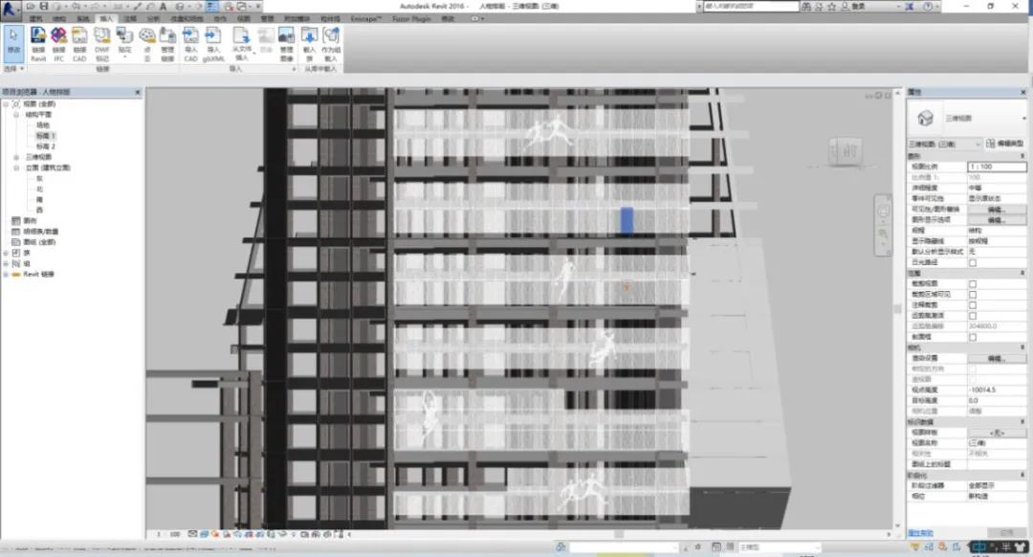Viewport: 1033px width, 557px height.
Task: Switch to the Architecture ribbon tab
Action: tap(36, 19)
